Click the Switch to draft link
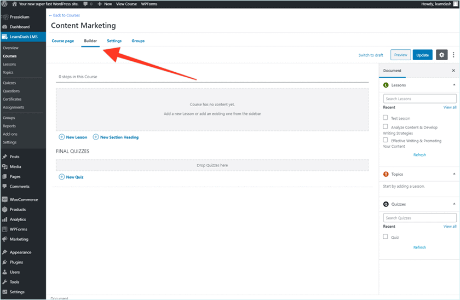460x300 pixels. [x=371, y=55]
